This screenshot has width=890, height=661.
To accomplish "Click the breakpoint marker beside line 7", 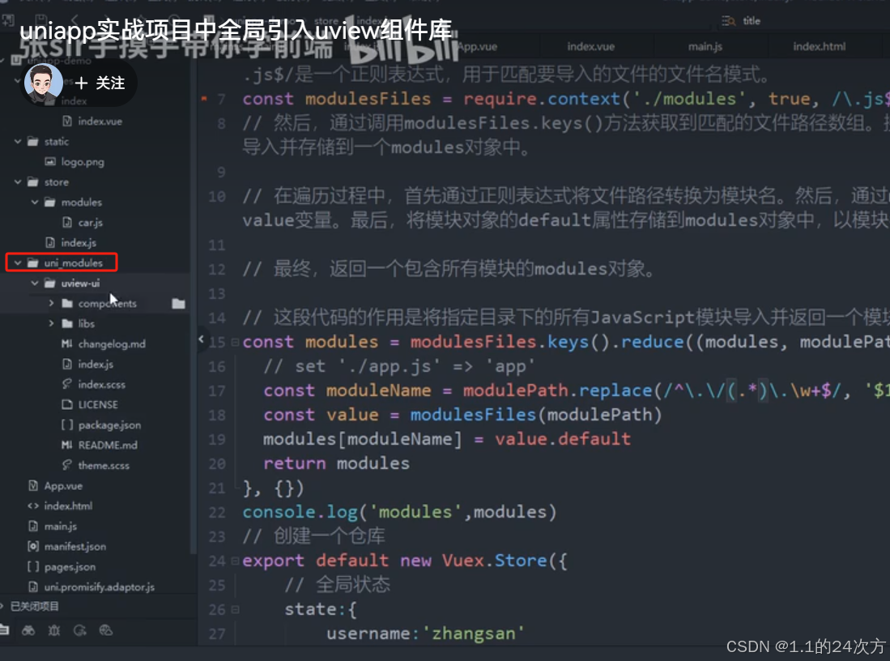I will [x=204, y=98].
